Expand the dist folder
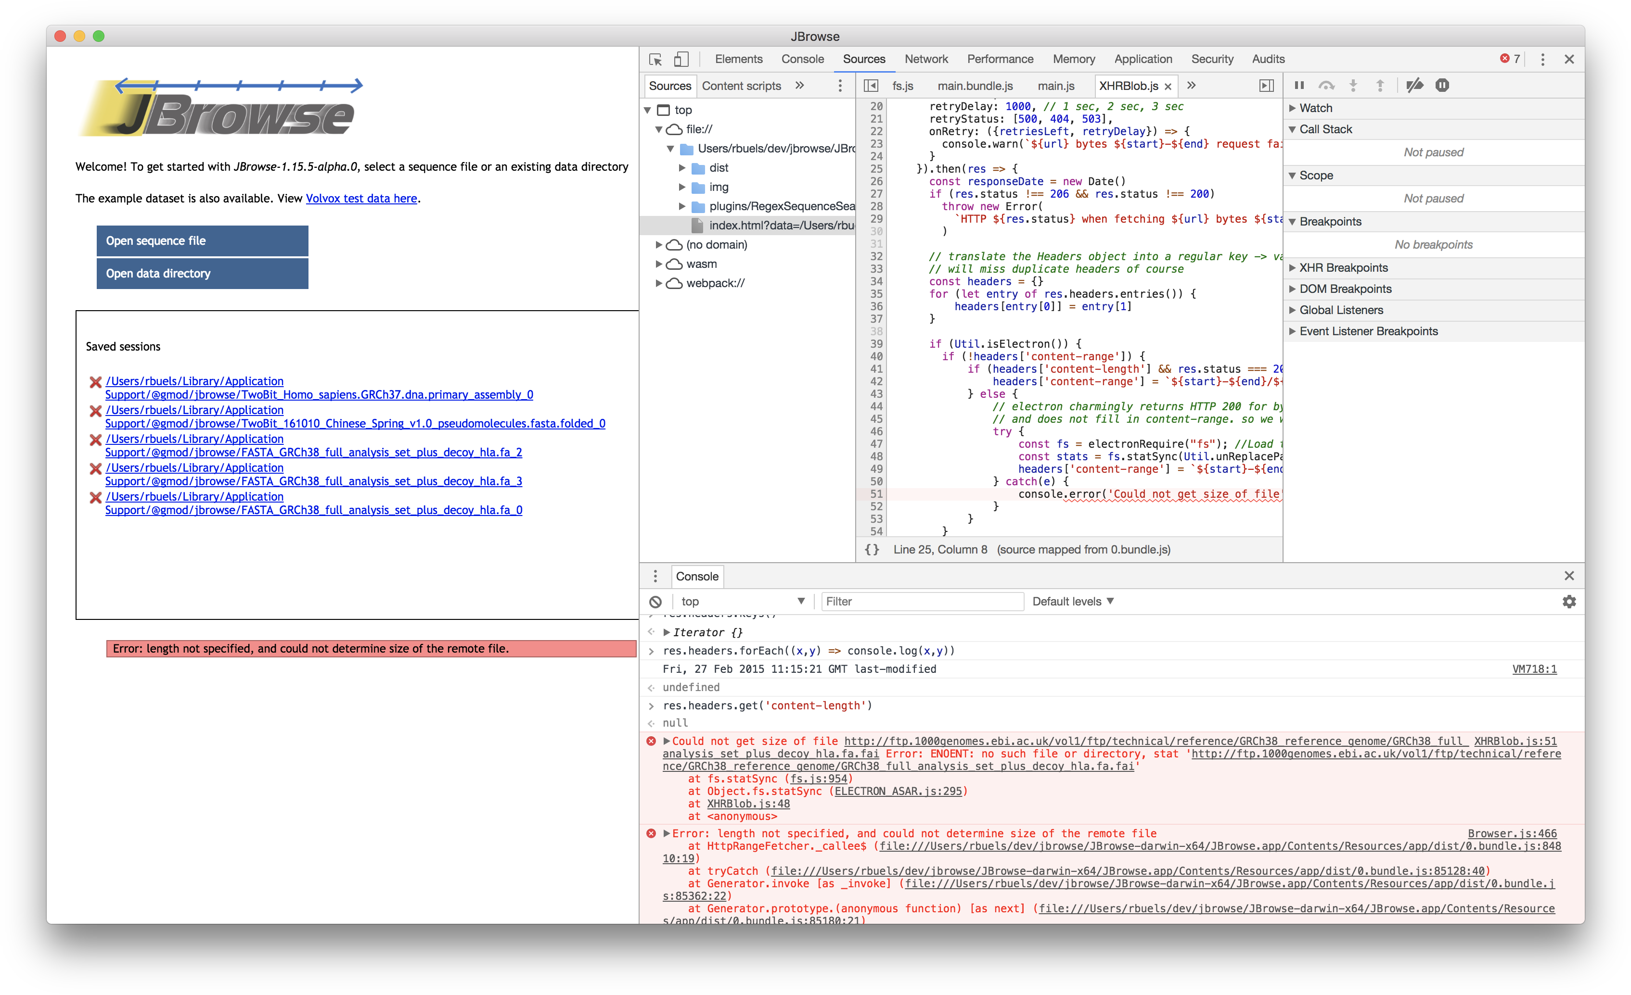The width and height of the screenshot is (1631, 995). [x=682, y=168]
